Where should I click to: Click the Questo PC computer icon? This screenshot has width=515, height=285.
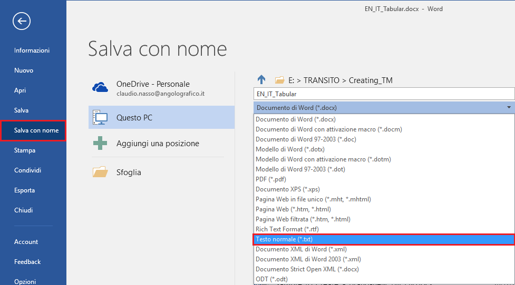click(100, 117)
